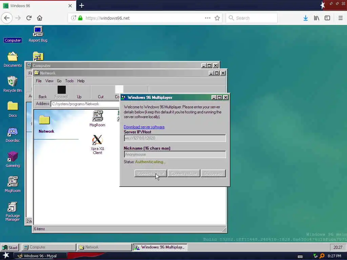This screenshot has height=260, width=347.
Task: Open browser downloads panel
Action: (x=306, y=18)
